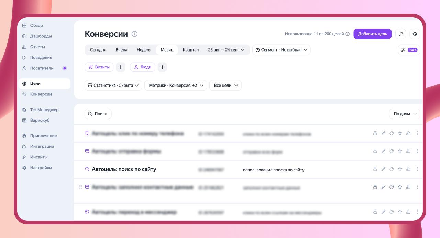Click search magnifier icon of 'поиск по сайту' goal
The height and width of the screenshot is (238, 440).
(87, 169)
